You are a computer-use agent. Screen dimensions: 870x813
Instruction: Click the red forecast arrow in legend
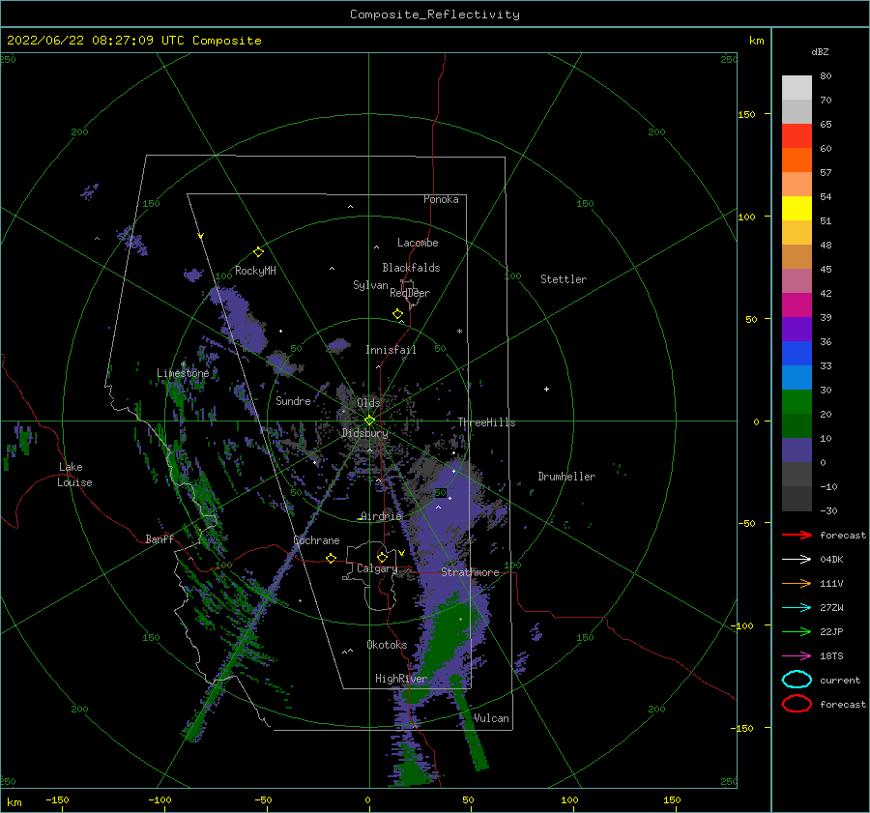click(797, 535)
